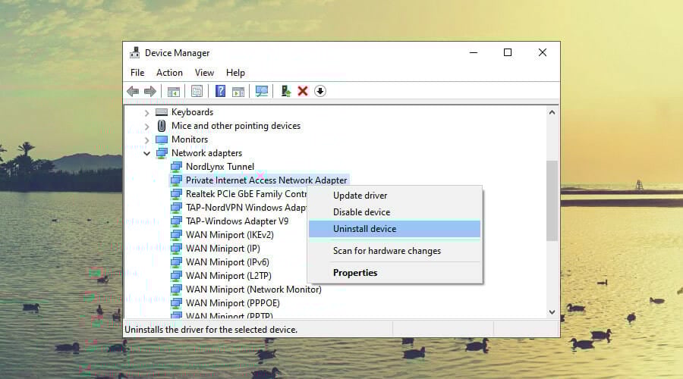Select WAN Miniport (IKEv2) label
The width and height of the screenshot is (683, 379).
[229, 235]
